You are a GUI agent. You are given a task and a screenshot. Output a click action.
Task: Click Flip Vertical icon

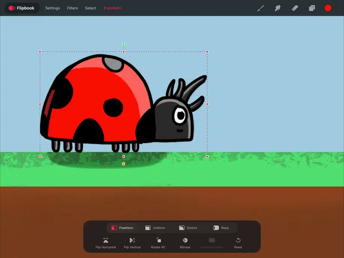(x=132, y=241)
